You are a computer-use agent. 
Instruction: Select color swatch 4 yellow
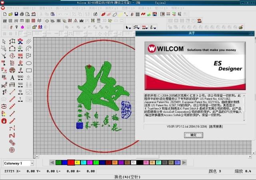point(77,162)
